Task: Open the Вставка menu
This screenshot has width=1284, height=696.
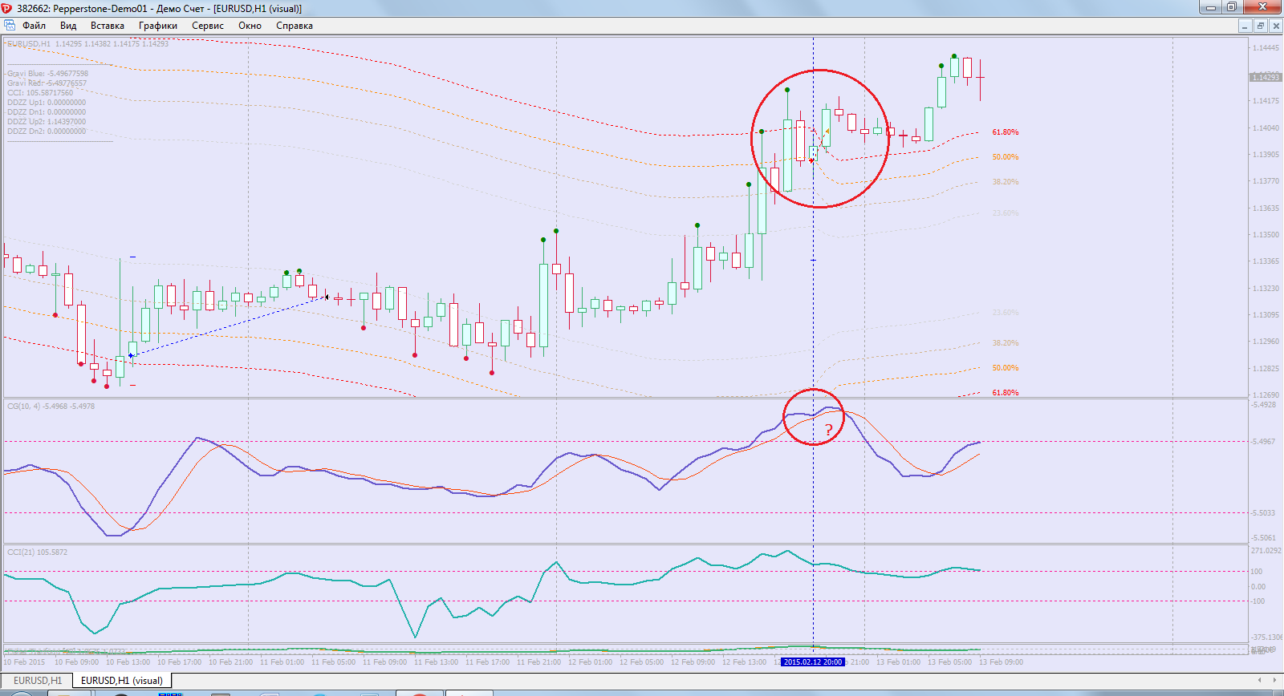Action: 107,26
